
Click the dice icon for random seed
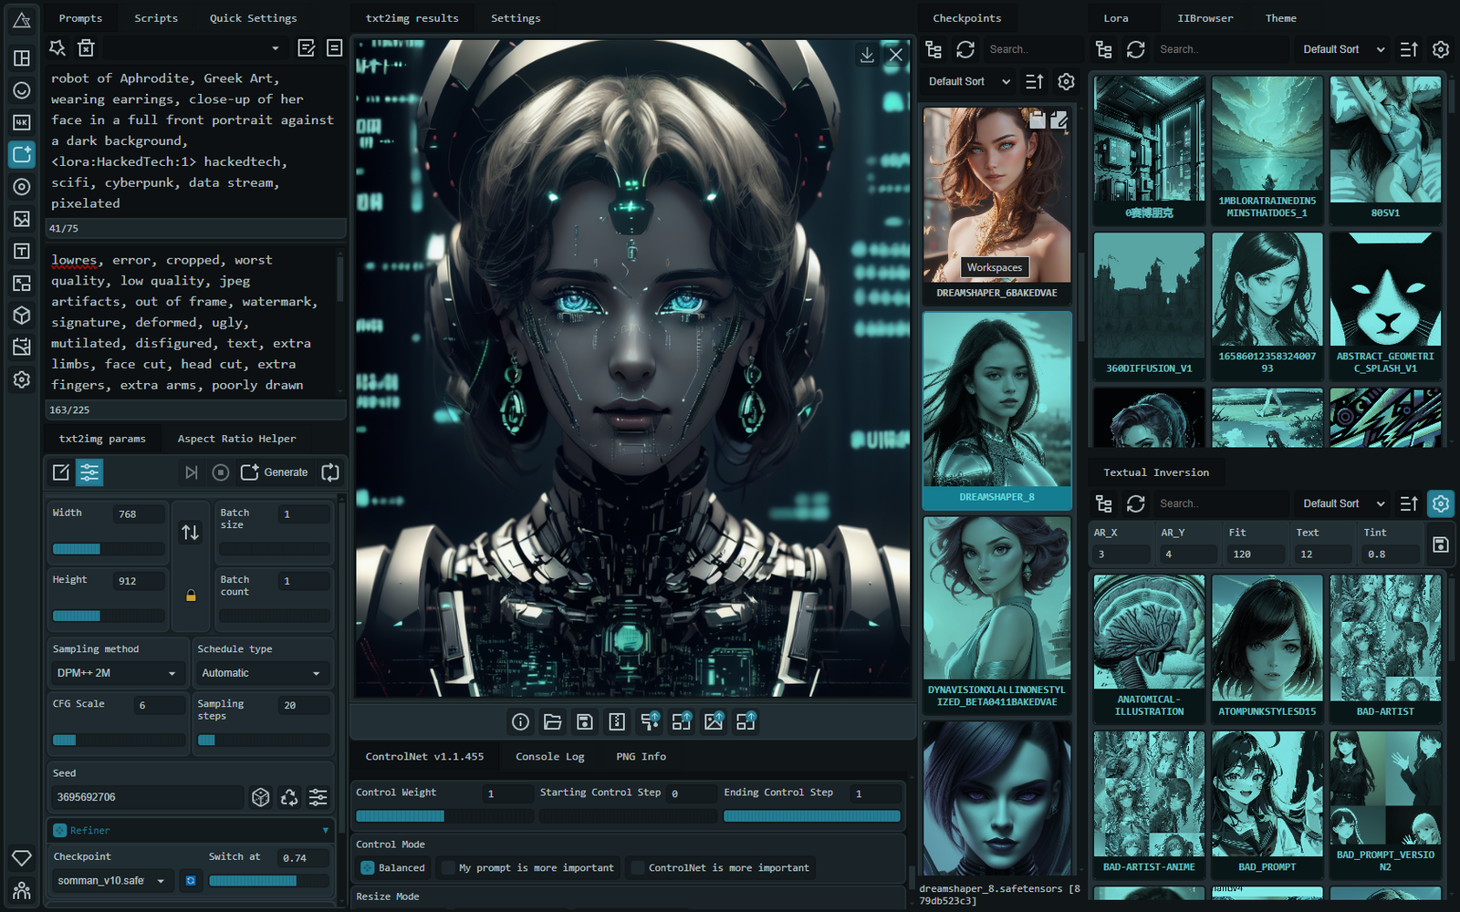pos(261,797)
